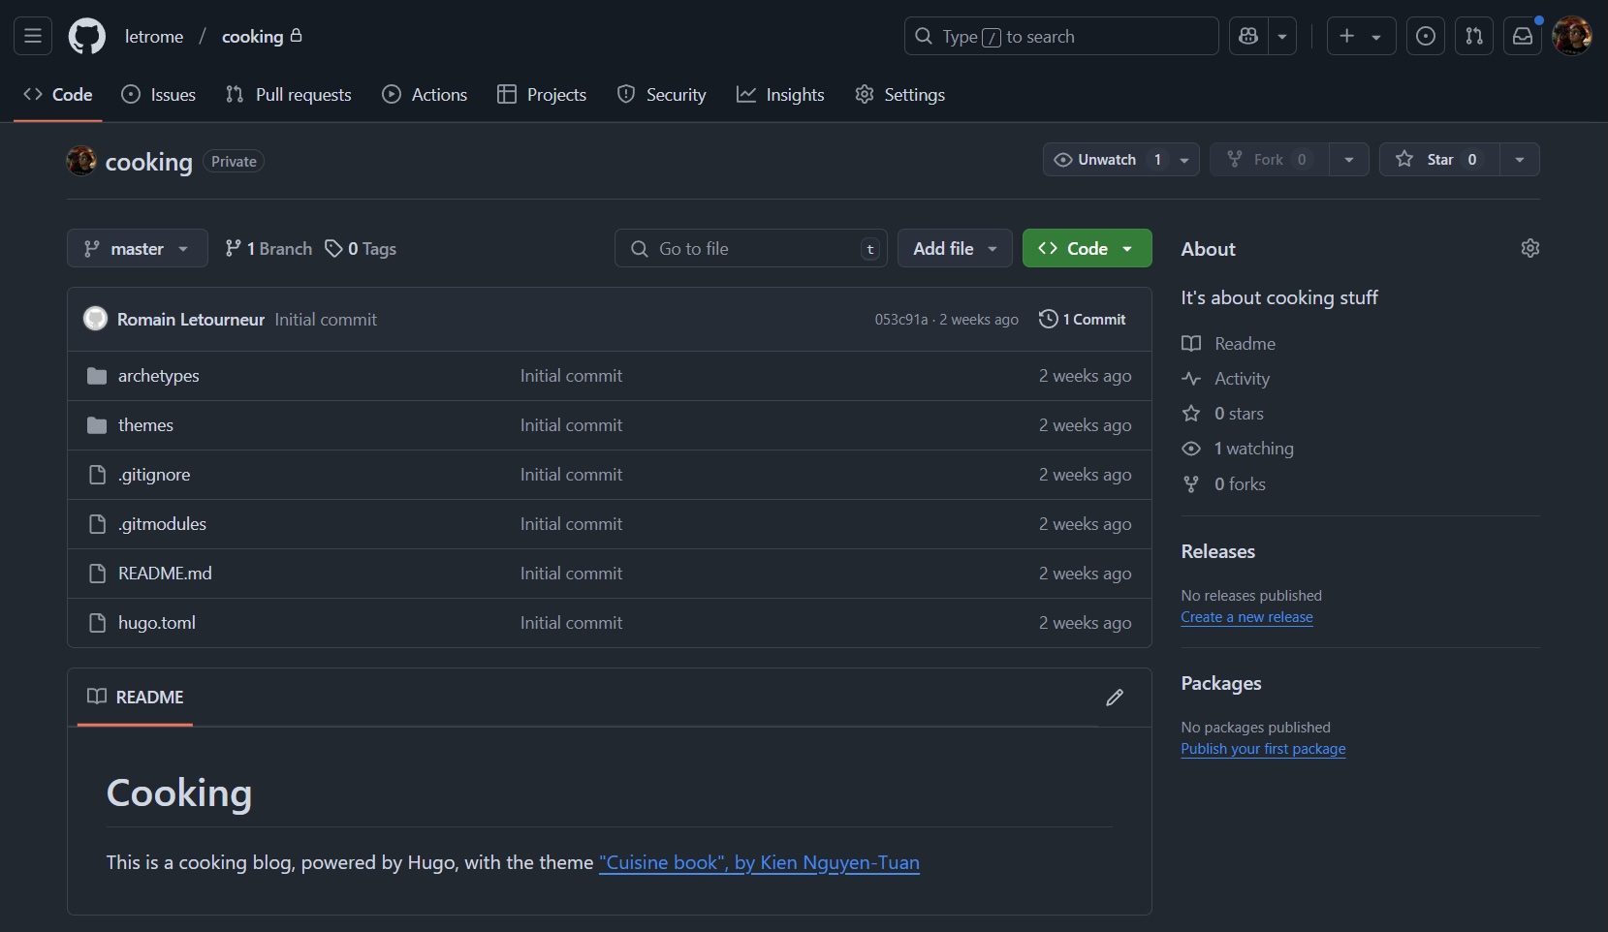Open your notifications inbox
Image resolution: width=1608 pixels, height=932 pixels.
tap(1522, 36)
